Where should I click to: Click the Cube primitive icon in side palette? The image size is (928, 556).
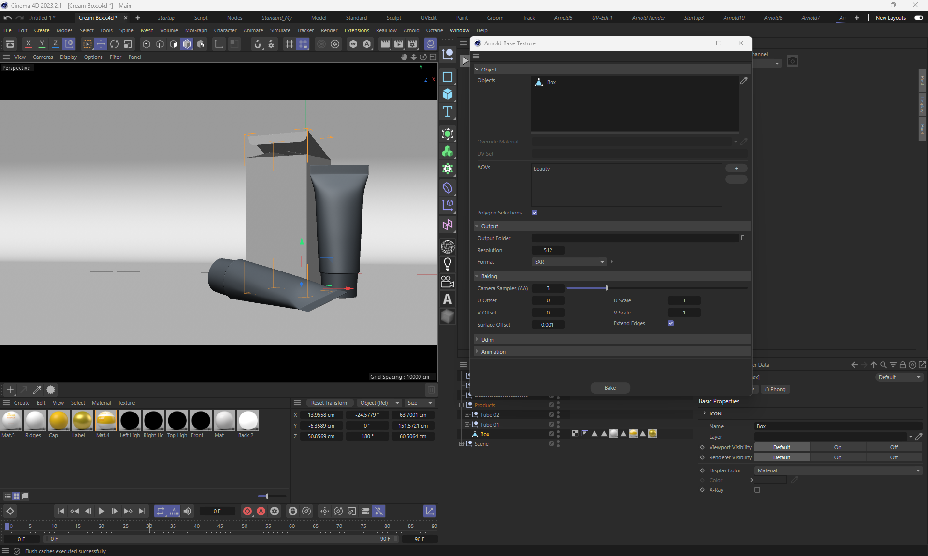448,94
